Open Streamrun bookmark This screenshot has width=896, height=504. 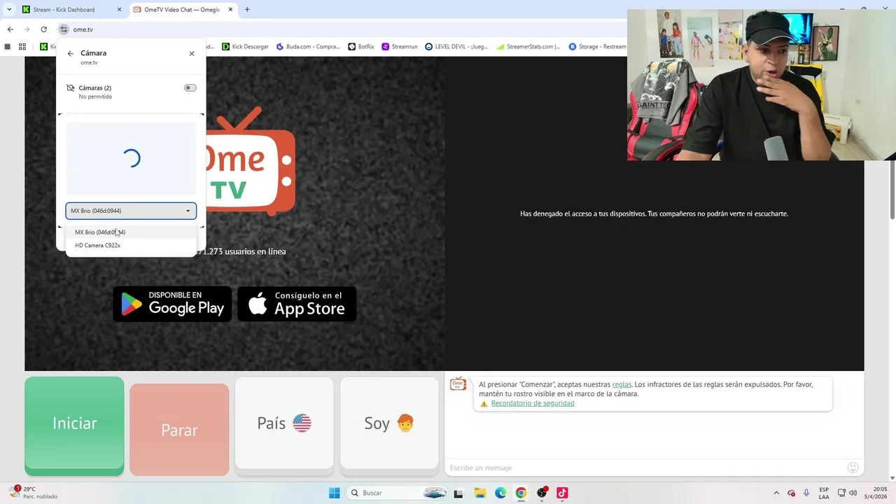(x=400, y=47)
